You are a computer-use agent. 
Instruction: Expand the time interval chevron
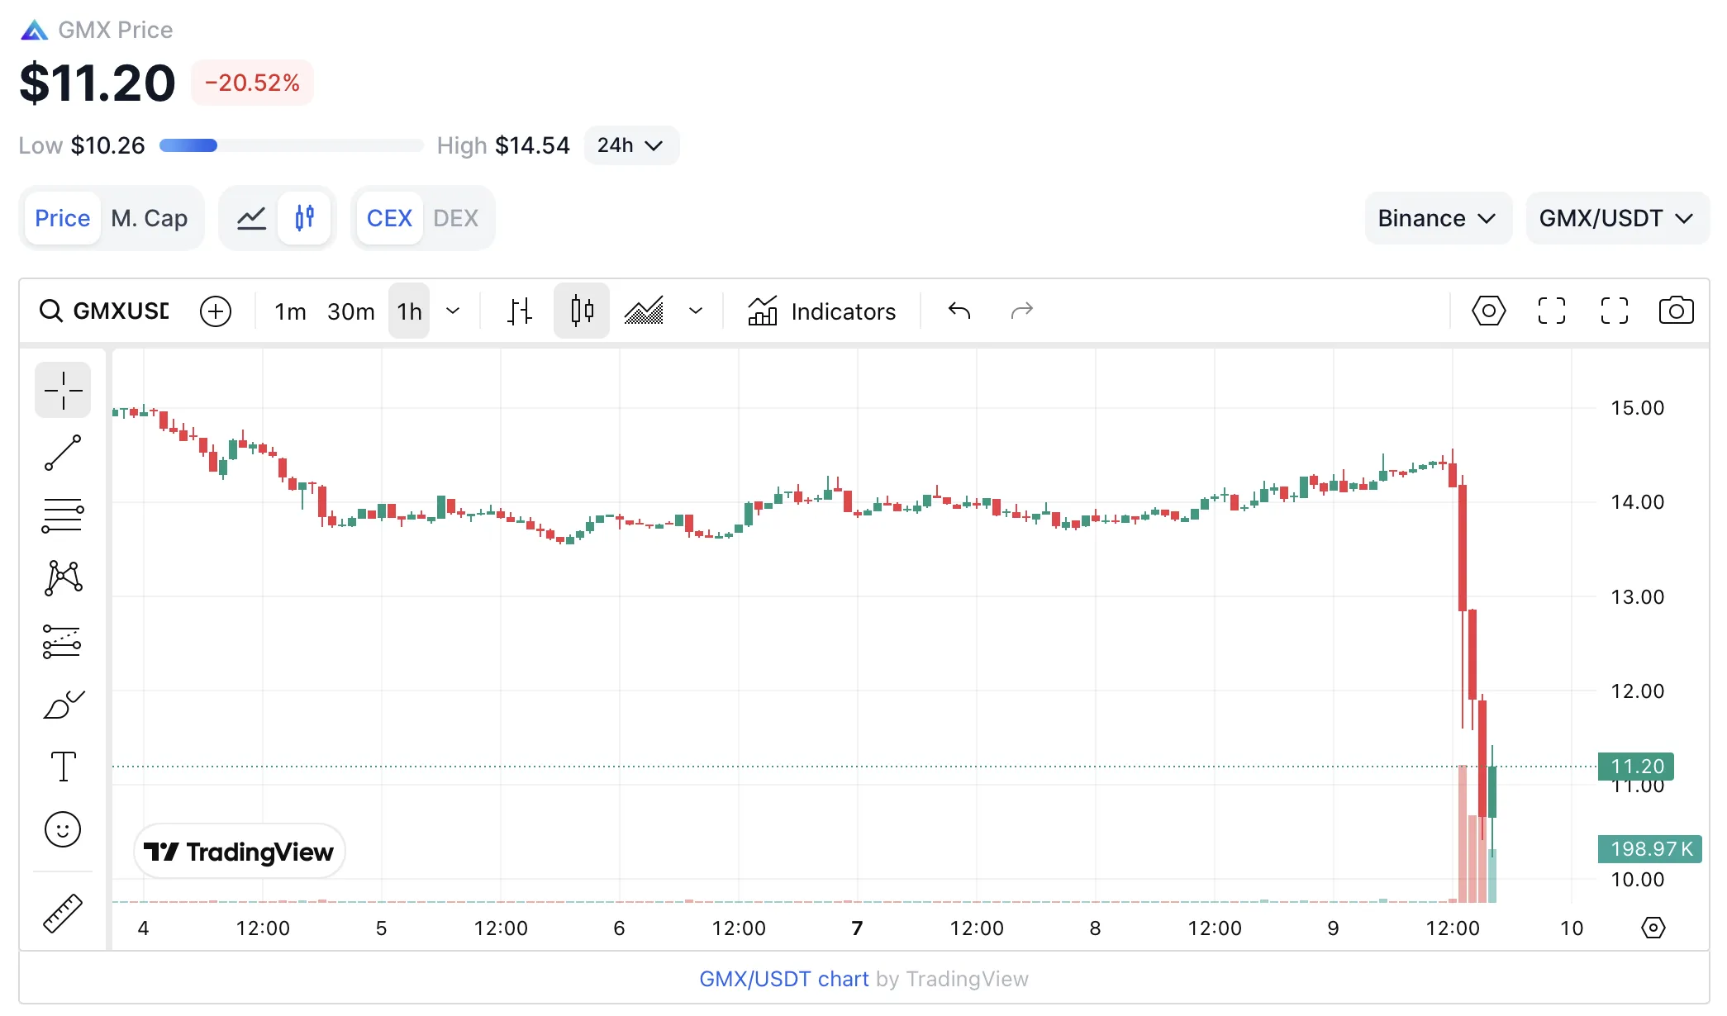point(453,311)
